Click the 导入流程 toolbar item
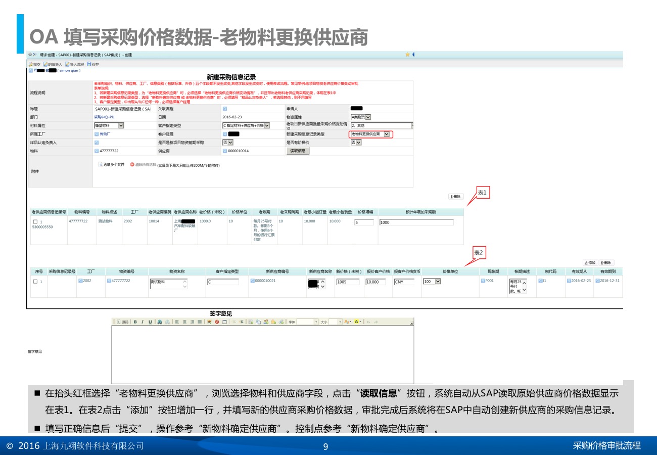The height and width of the screenshot is (455, 657). coord(74,64)
